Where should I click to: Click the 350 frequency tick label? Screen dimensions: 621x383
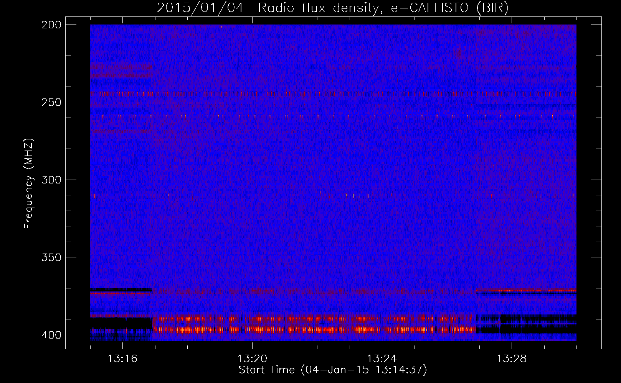click(51, 257)
